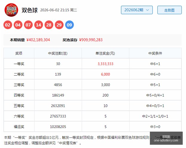Click red ball number 04
This screenshot has height=148, width=186.
18,25
